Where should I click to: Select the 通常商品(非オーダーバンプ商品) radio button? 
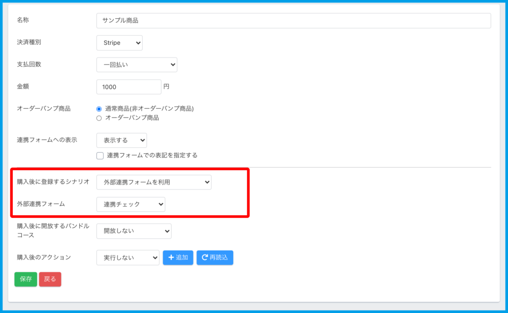99,109
